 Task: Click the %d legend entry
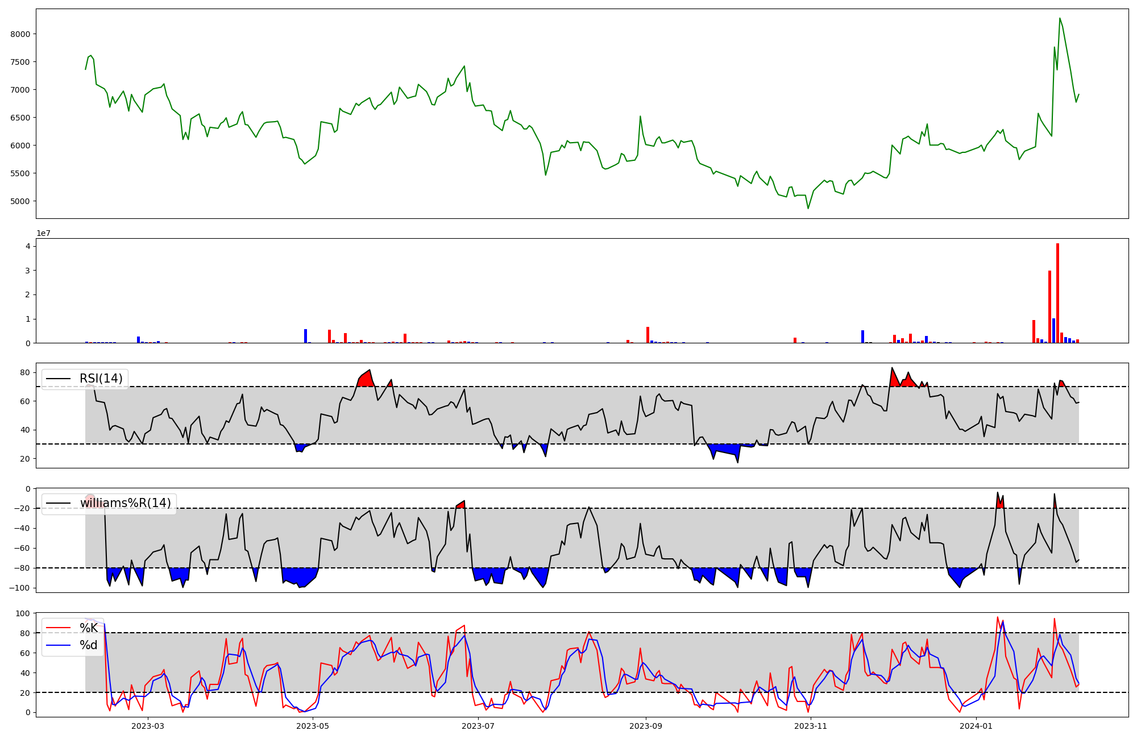coord(89,645)
